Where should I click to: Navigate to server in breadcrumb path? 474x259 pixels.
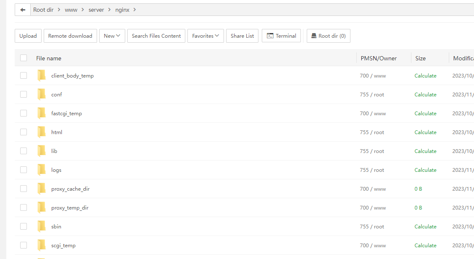96,10
